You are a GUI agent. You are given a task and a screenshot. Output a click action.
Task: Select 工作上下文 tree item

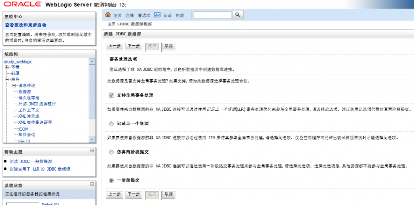point(29,110)
